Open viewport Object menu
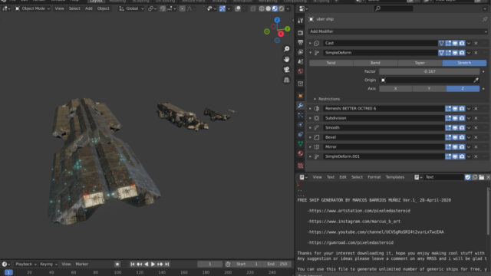The height and width of the screenshot is (276, 491). pyautogui.click(x=104, y=8)
